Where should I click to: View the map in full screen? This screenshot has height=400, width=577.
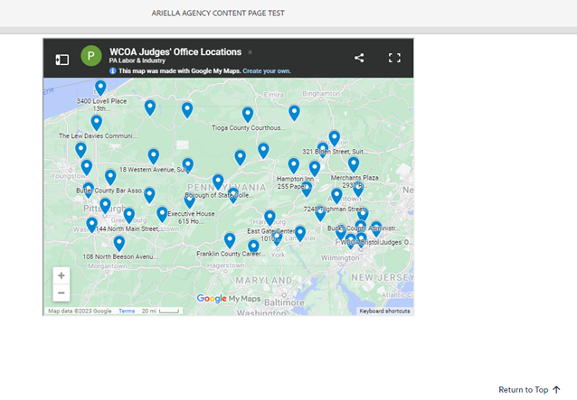[x=394, y=58]
